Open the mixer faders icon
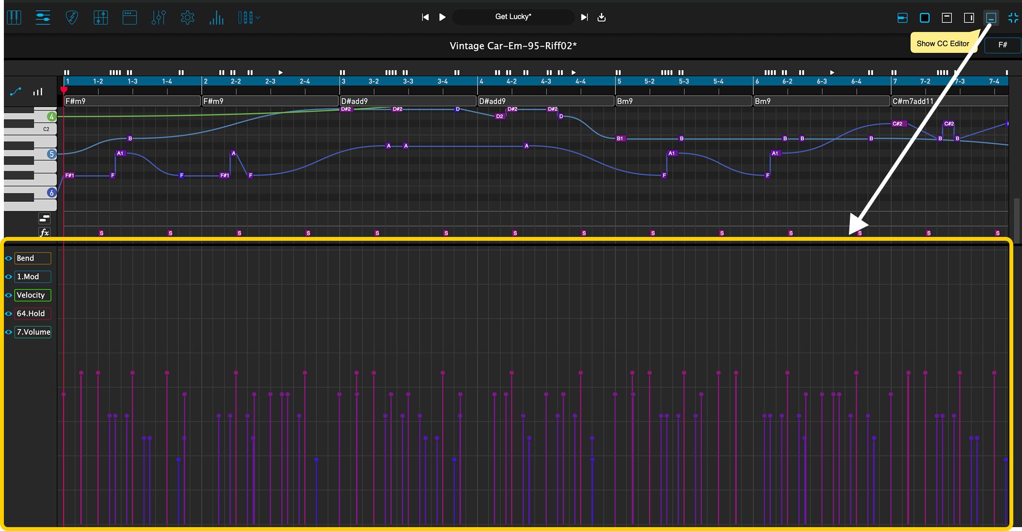1022x531 pixels. [x=159, y=18]
